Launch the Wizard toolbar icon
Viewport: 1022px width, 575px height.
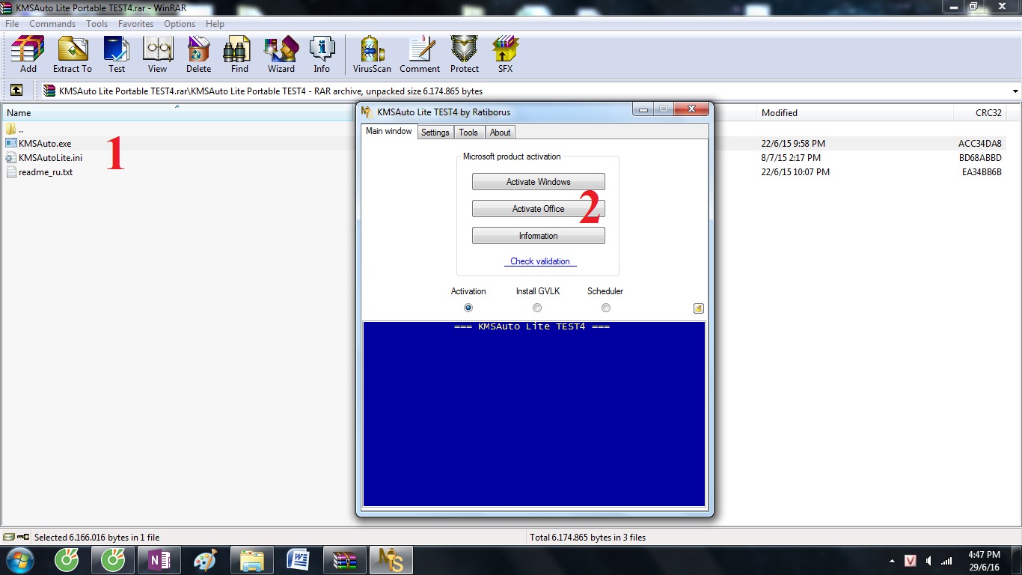point(281,55)
